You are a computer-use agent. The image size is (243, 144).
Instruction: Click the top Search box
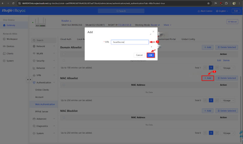click(x=121, y=11)
